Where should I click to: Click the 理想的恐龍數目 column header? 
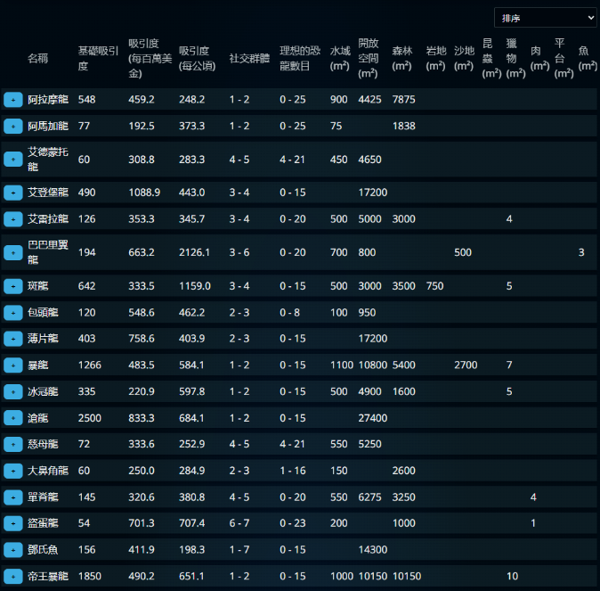click(x=299, y=59)
